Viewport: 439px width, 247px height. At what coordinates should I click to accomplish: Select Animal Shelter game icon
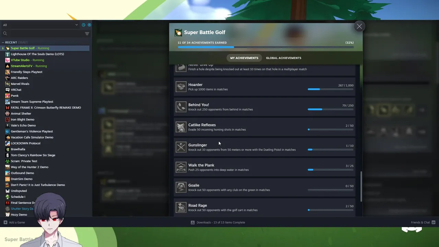[8, 114]
